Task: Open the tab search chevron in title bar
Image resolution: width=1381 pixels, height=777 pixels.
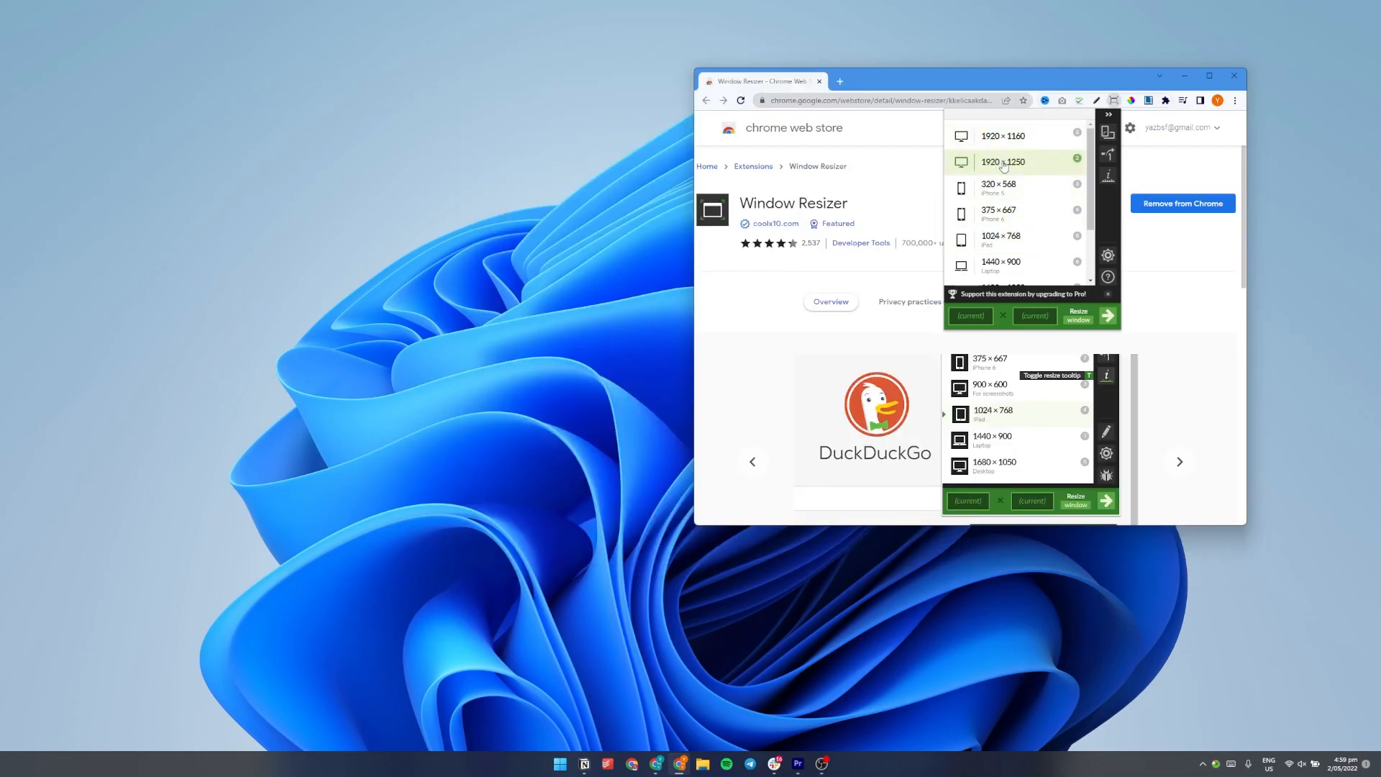Action: click(1159, 76)
